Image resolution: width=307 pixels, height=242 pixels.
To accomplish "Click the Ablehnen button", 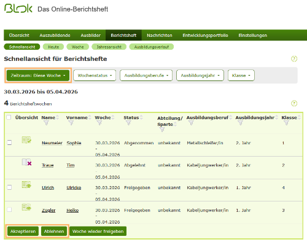I will (54, 232).
